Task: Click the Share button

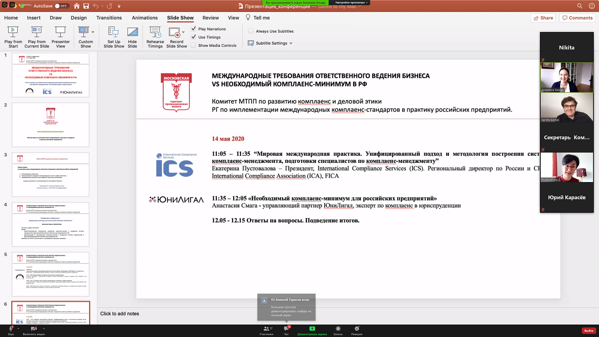Action: (543, 18)
